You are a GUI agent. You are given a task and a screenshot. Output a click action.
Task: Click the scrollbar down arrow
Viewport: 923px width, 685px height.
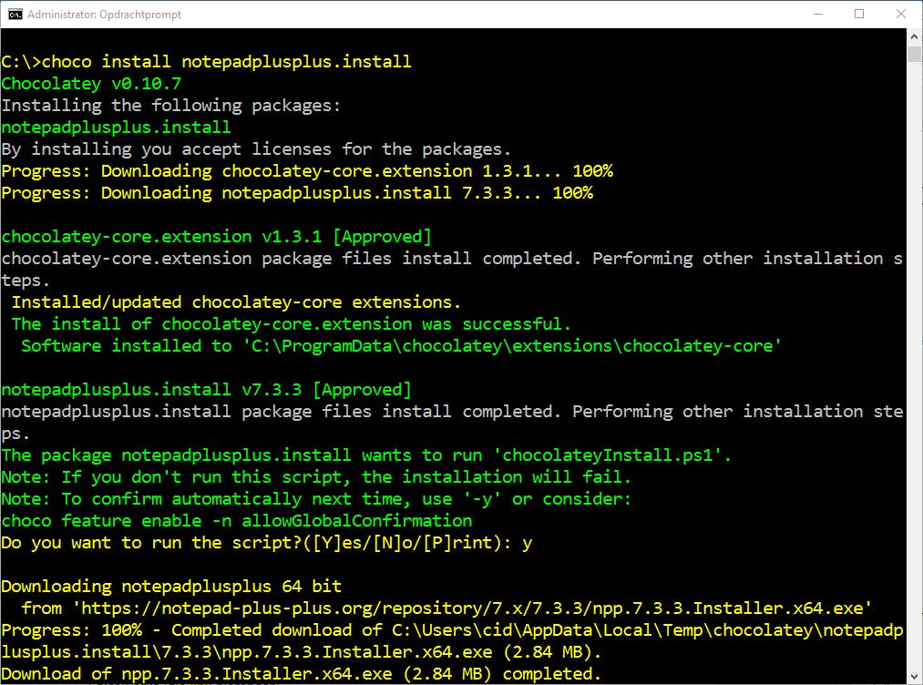[x=914, y=676]
